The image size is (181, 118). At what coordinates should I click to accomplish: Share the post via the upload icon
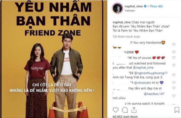point(134,110)
